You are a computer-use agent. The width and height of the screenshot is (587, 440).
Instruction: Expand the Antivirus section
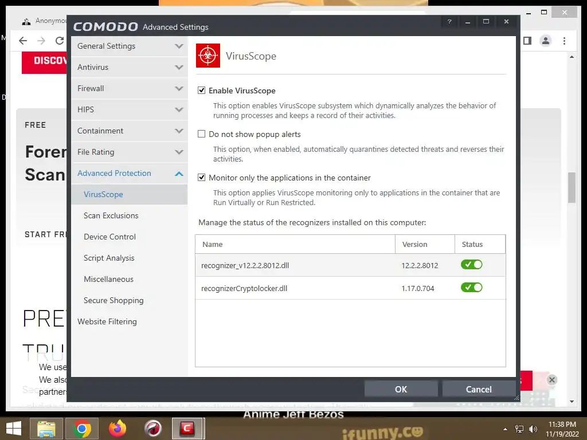point(129,68)
